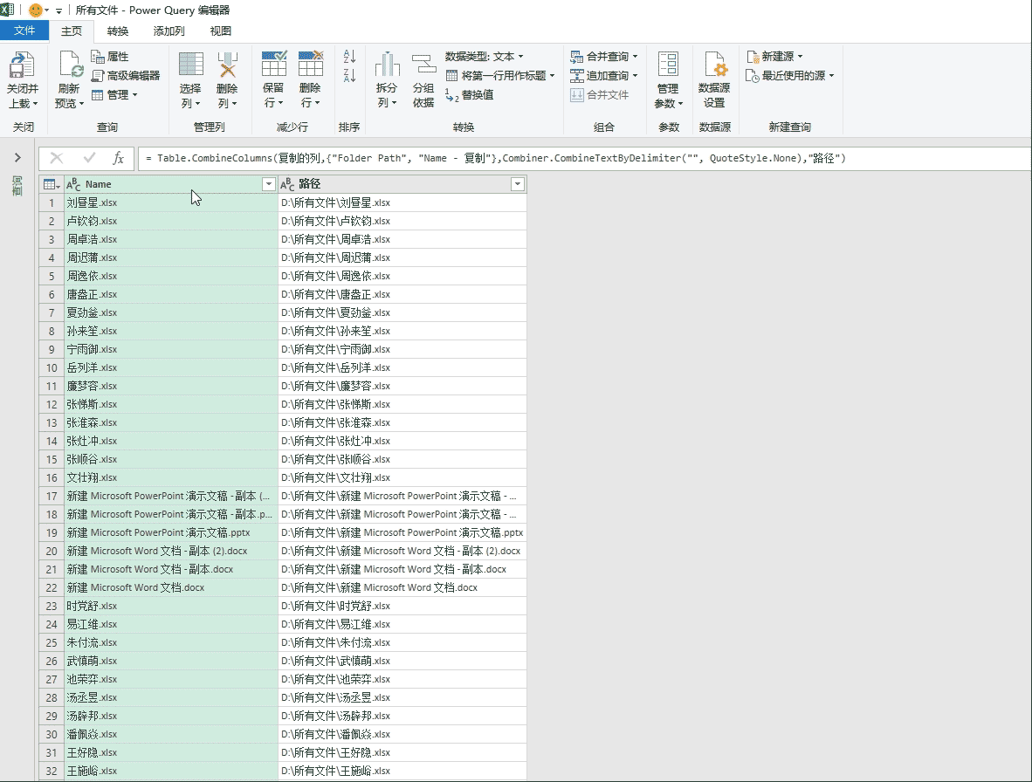Screen dimensions: 1032x782
Task: Click the Remove Columns (删除列) icon
Action: pos(228,65)
